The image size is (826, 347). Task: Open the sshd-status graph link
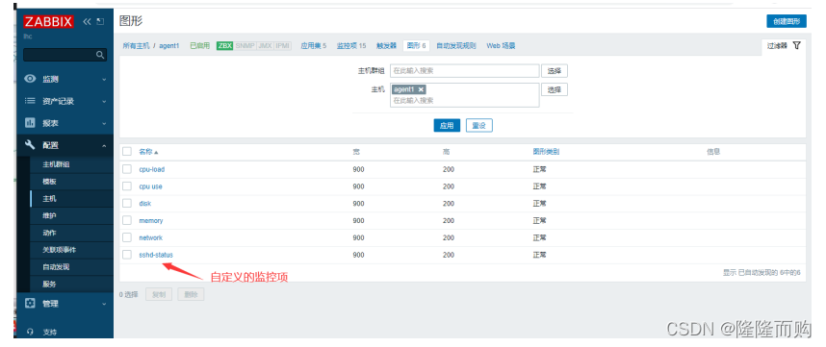click(x=156, y=255)
